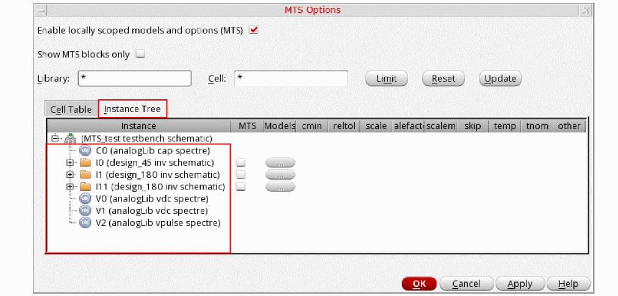Screen dimensions: 618x296
Task: Select row V1 (analogLib vdc spectre)
Action: pos(152,210)
